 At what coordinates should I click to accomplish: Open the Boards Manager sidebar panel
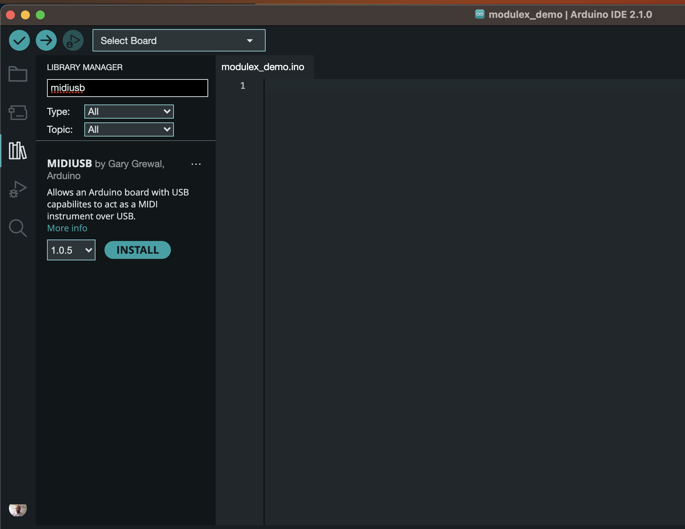click(x=18, y=112)
